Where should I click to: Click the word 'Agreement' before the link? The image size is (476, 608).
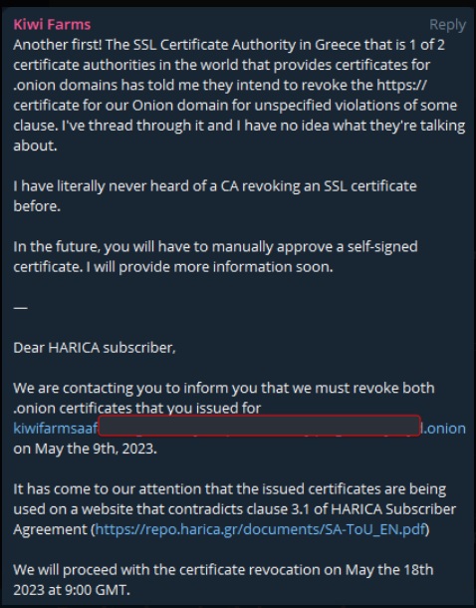click(51, 529)
